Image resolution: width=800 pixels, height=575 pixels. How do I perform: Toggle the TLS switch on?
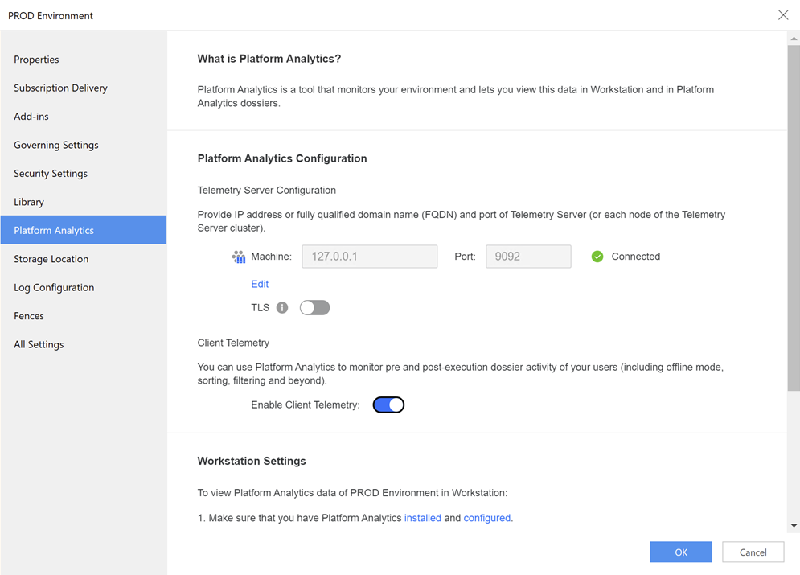(314, 308)
